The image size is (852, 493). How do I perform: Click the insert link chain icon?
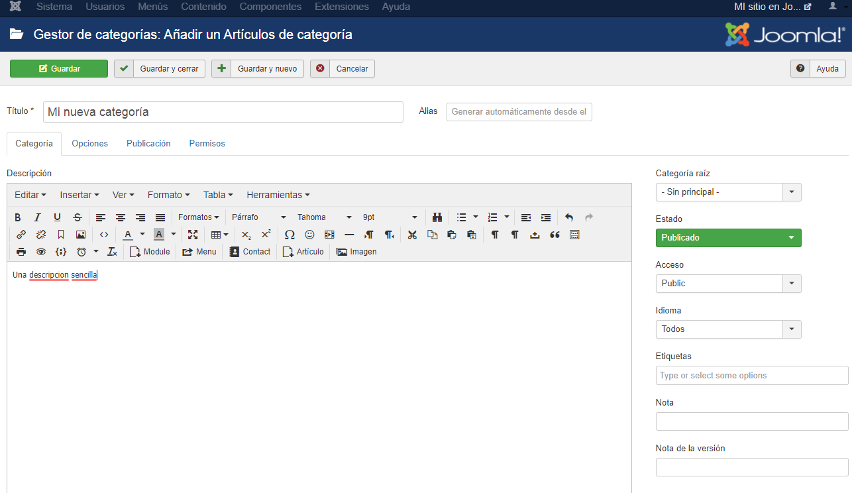pos(21,235)
